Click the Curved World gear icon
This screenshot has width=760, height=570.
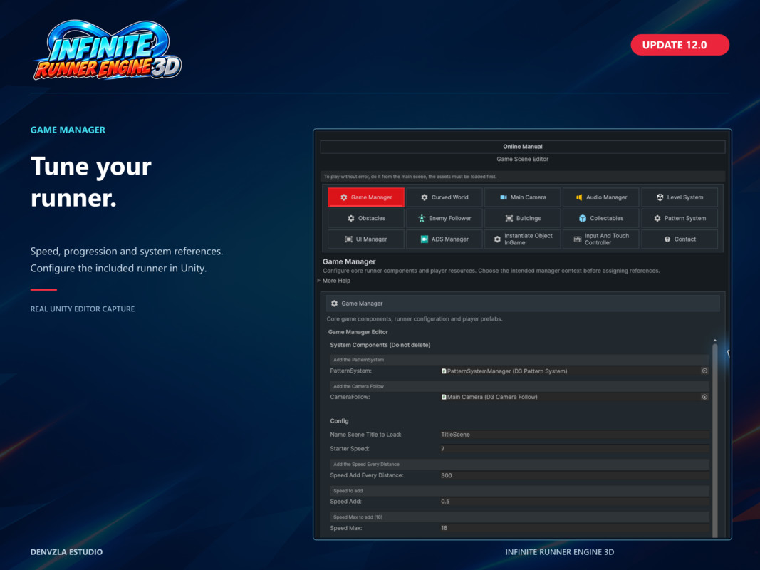pos(424,197)
